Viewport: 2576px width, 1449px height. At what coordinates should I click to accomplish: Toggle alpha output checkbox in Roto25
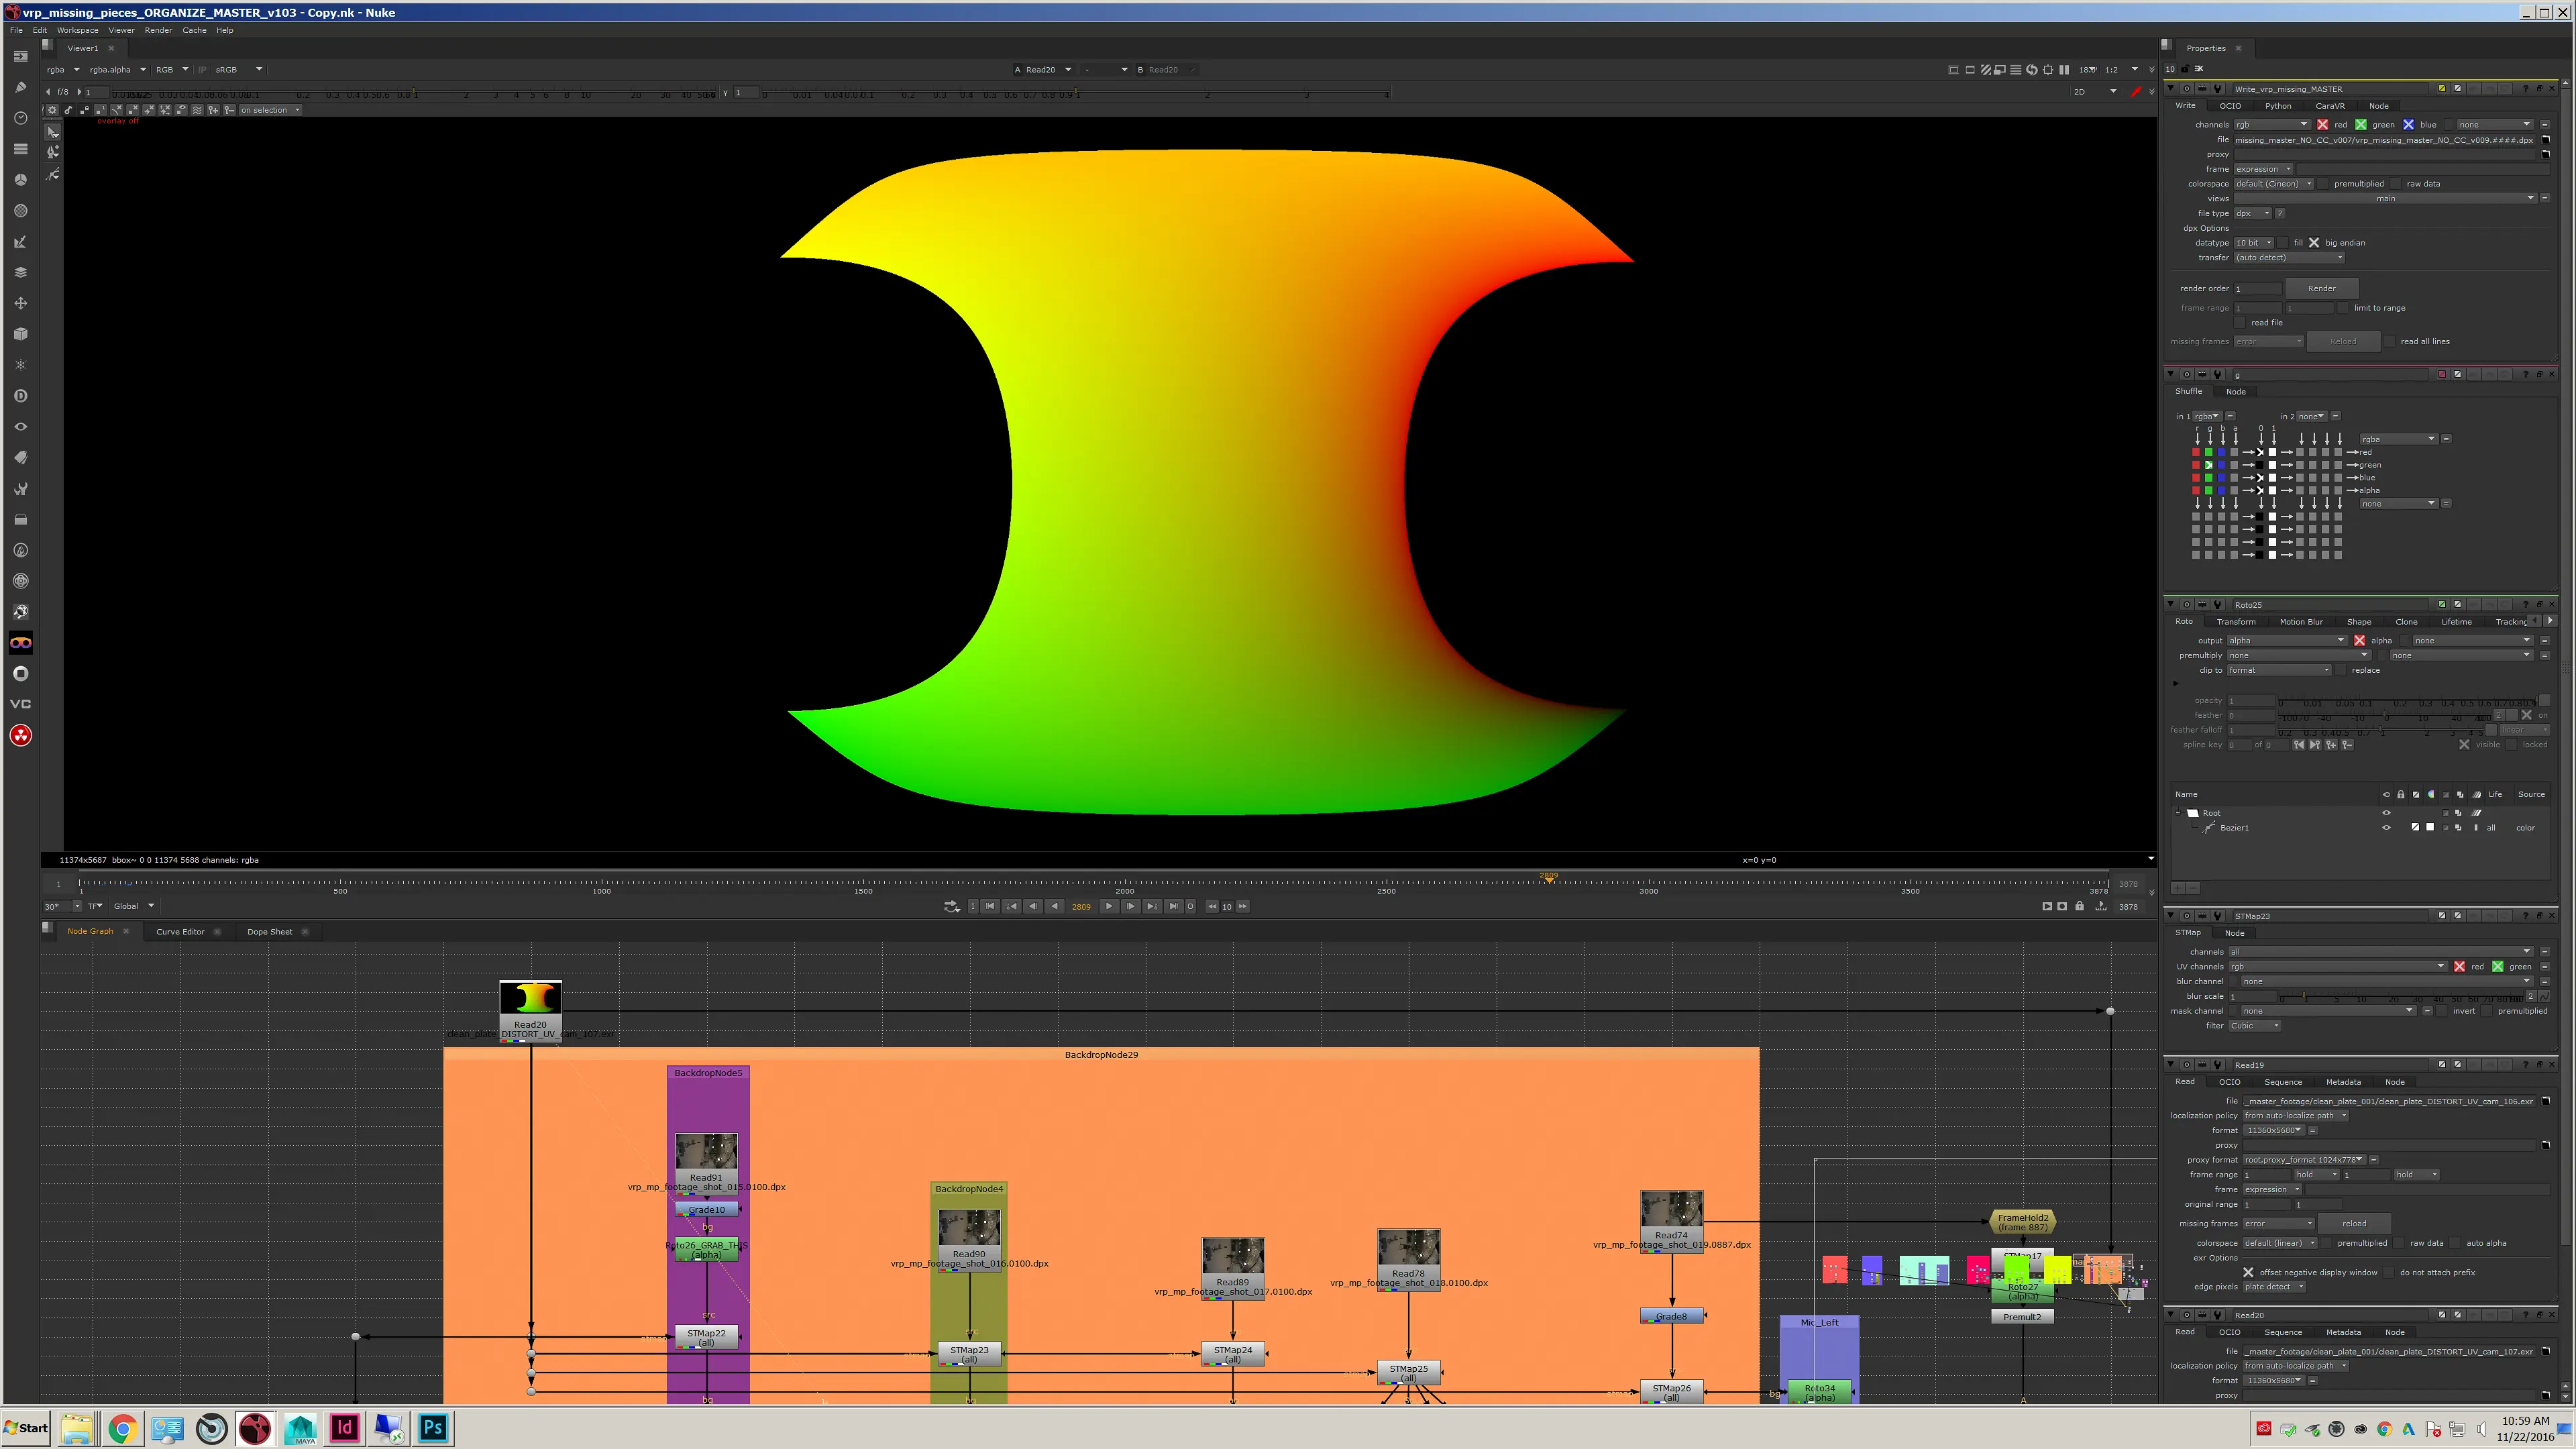click(2359, 641)
